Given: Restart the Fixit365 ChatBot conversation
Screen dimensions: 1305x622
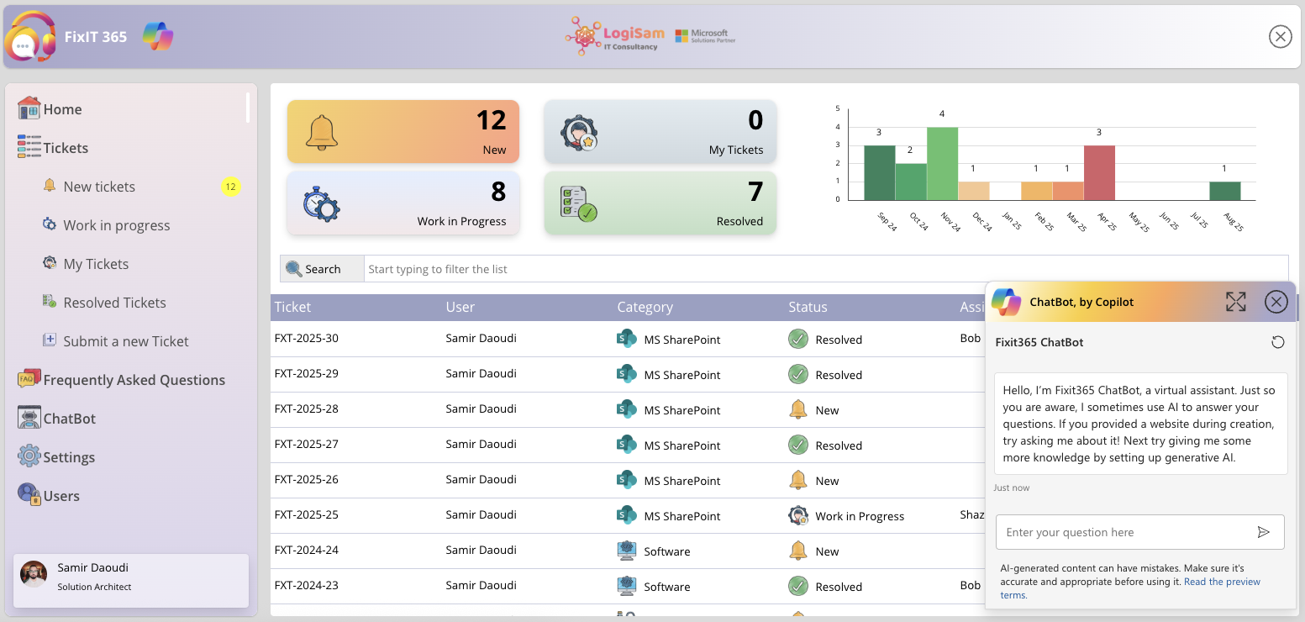Looking at the screenshot, I should coord(1277,342).
